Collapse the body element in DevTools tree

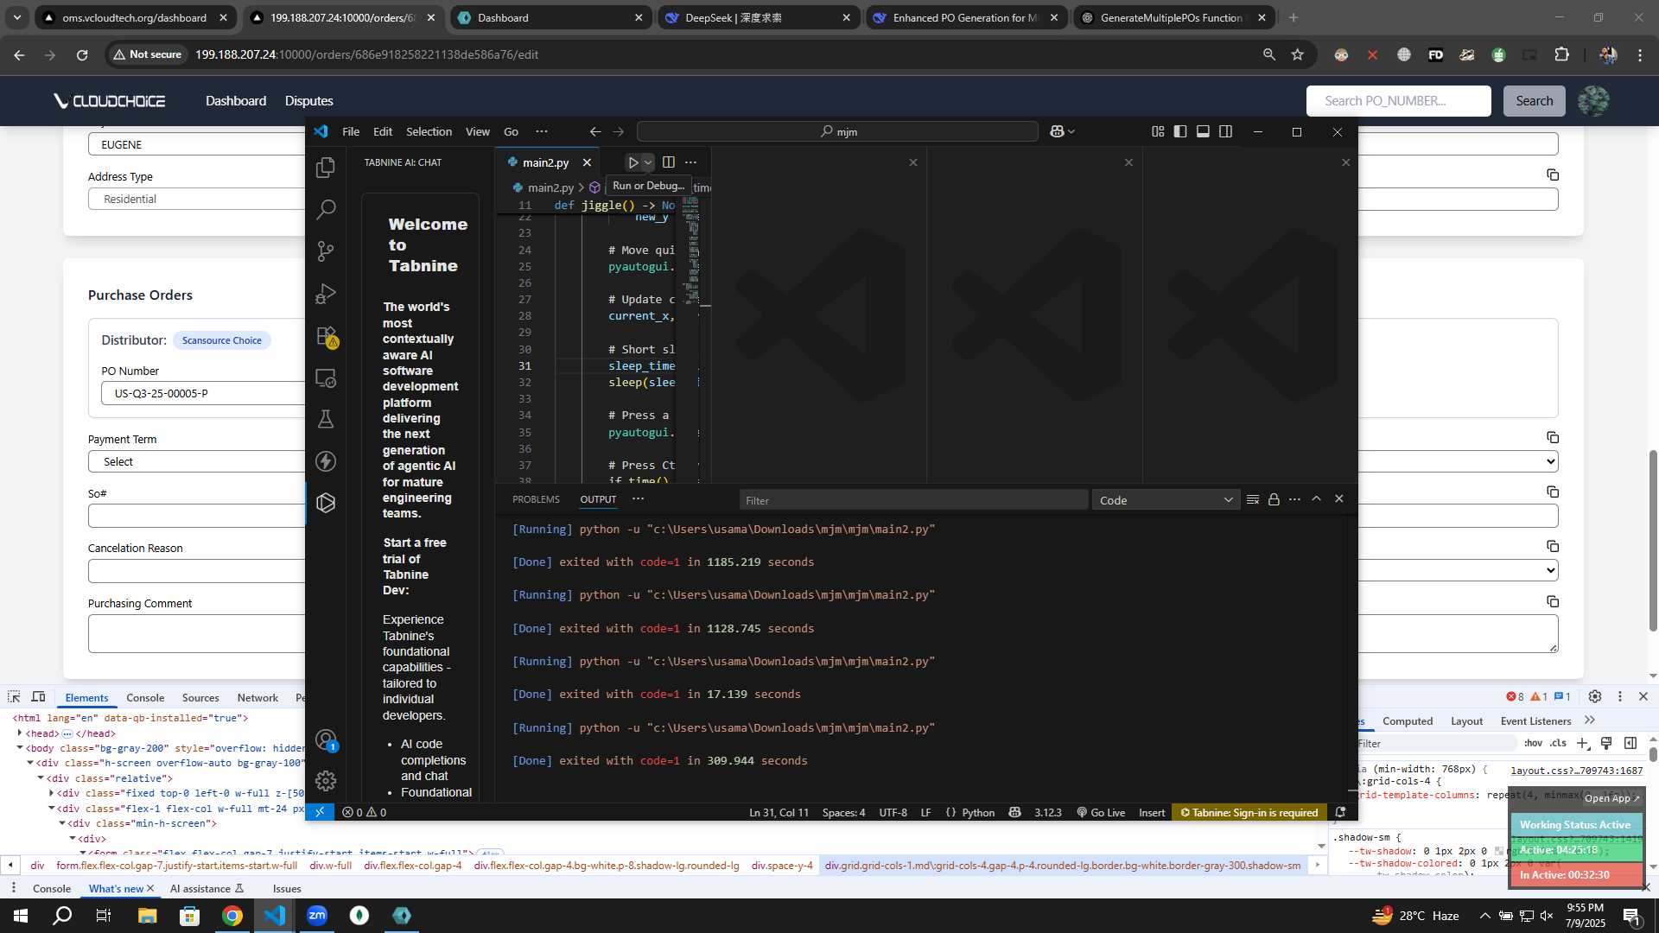(20, 748)
